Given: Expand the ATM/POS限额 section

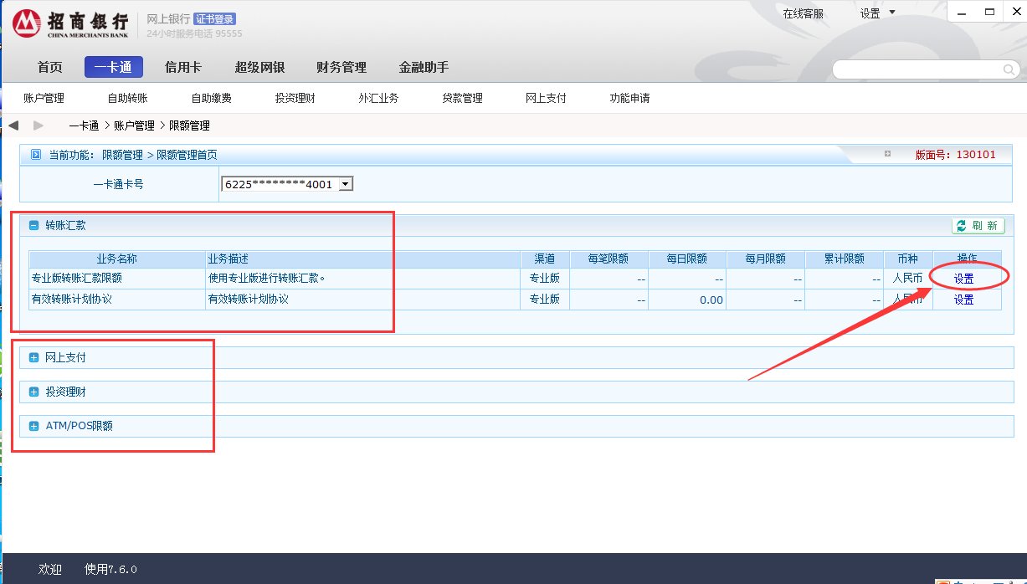Looking at the screenshot, I should click(x=34, y=427).
